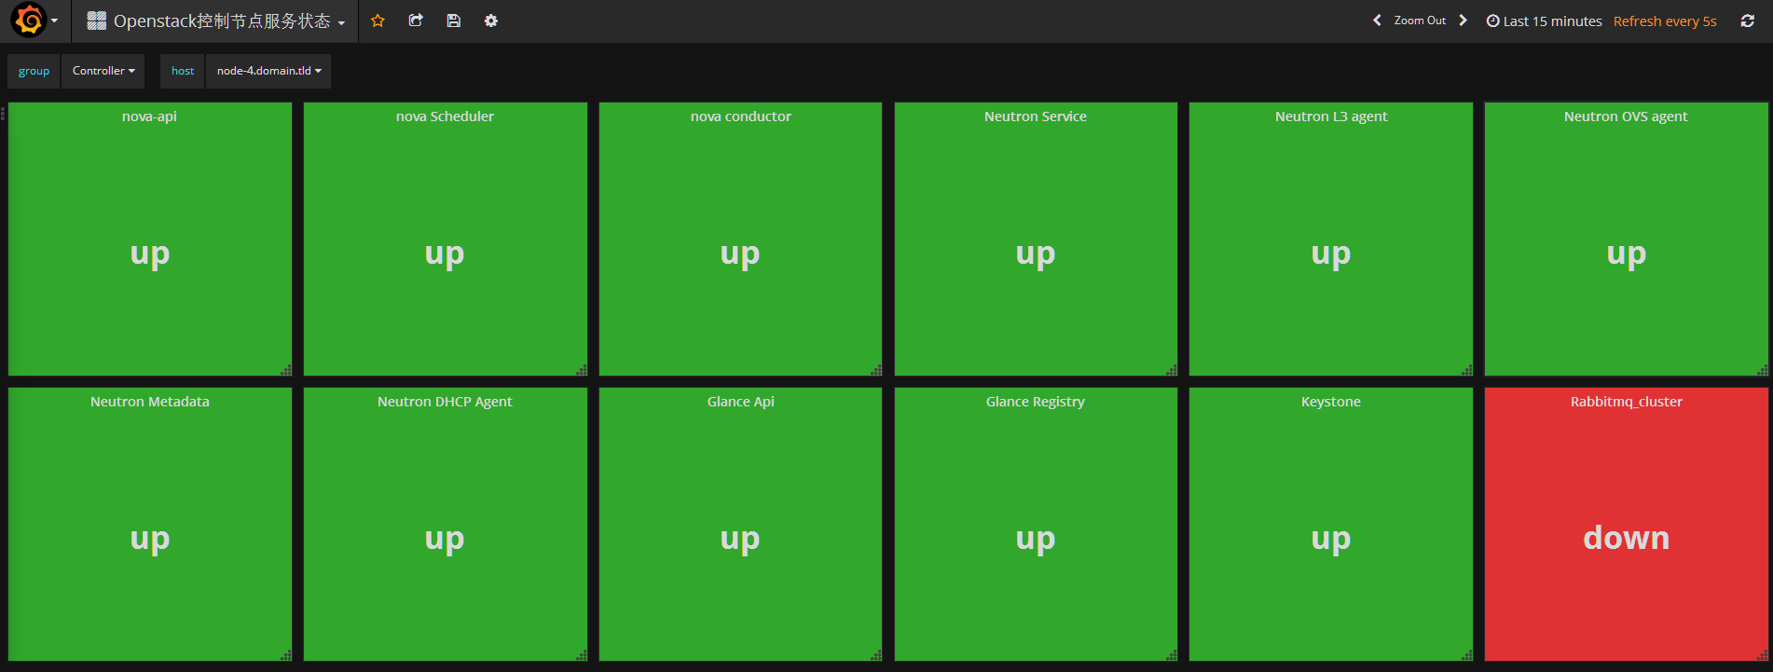The width and height of the screenshot is (1773, 672).
Task: Shift time range forward with right arrow
Action: pyautogui.click(x=1463, y=21)
